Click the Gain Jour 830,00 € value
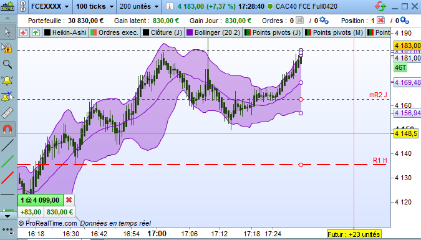 click(x=238, y=21)
